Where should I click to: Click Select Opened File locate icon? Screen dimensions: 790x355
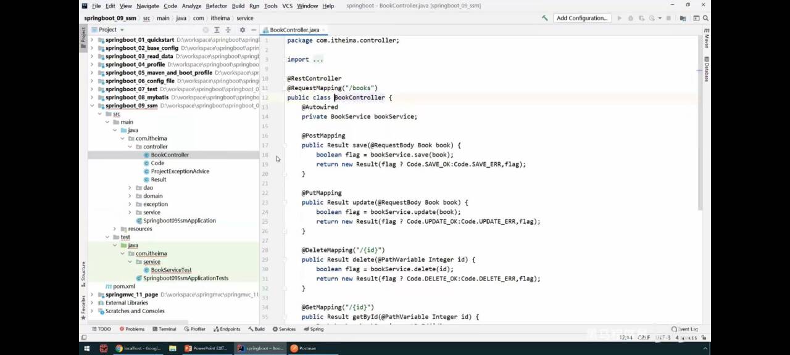(206, 30)
